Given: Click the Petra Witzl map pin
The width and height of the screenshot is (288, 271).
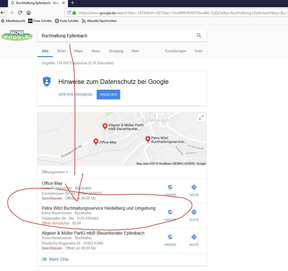Looking at the screenshot, I should click(x=148, y=139).
